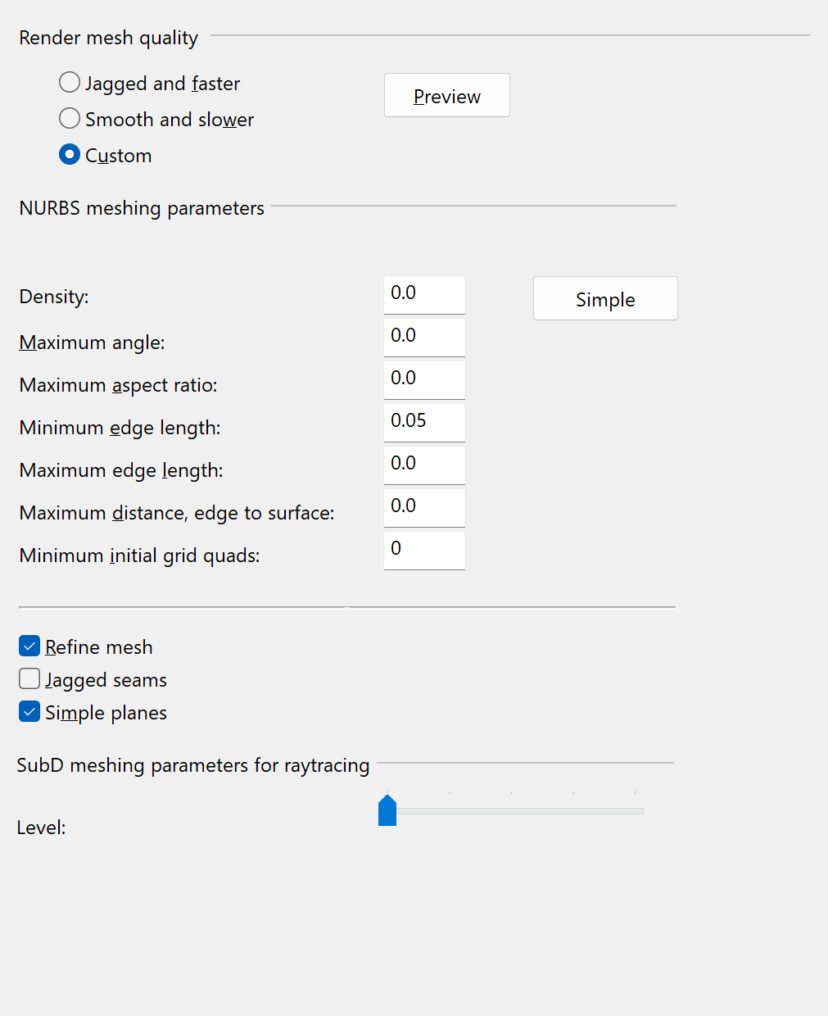Click the Maximum aspect ratio field
The width and height of the screenshot is (828, 1016).
coord(424,379)
